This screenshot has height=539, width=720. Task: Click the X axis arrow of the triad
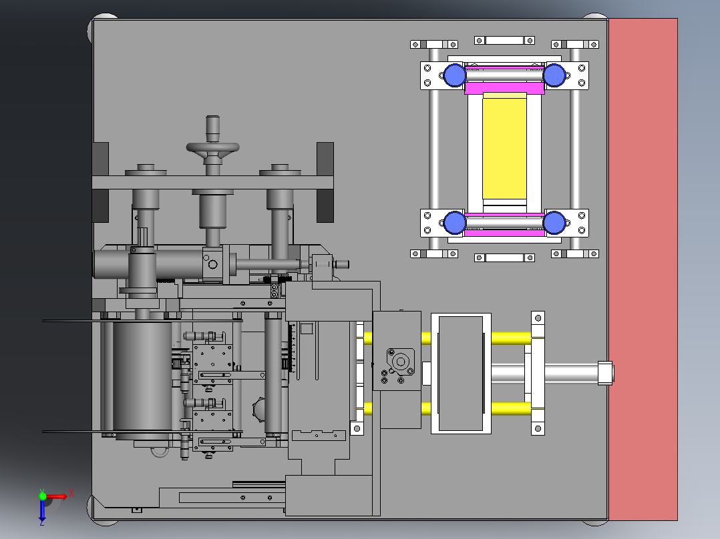coord(57,496)
